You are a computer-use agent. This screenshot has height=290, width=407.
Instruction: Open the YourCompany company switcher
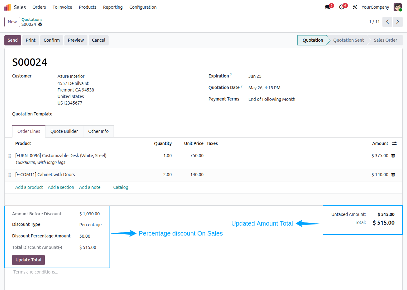point(375,7)
